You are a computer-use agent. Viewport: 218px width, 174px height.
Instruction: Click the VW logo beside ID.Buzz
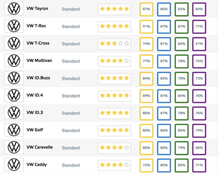pos(14,78)
